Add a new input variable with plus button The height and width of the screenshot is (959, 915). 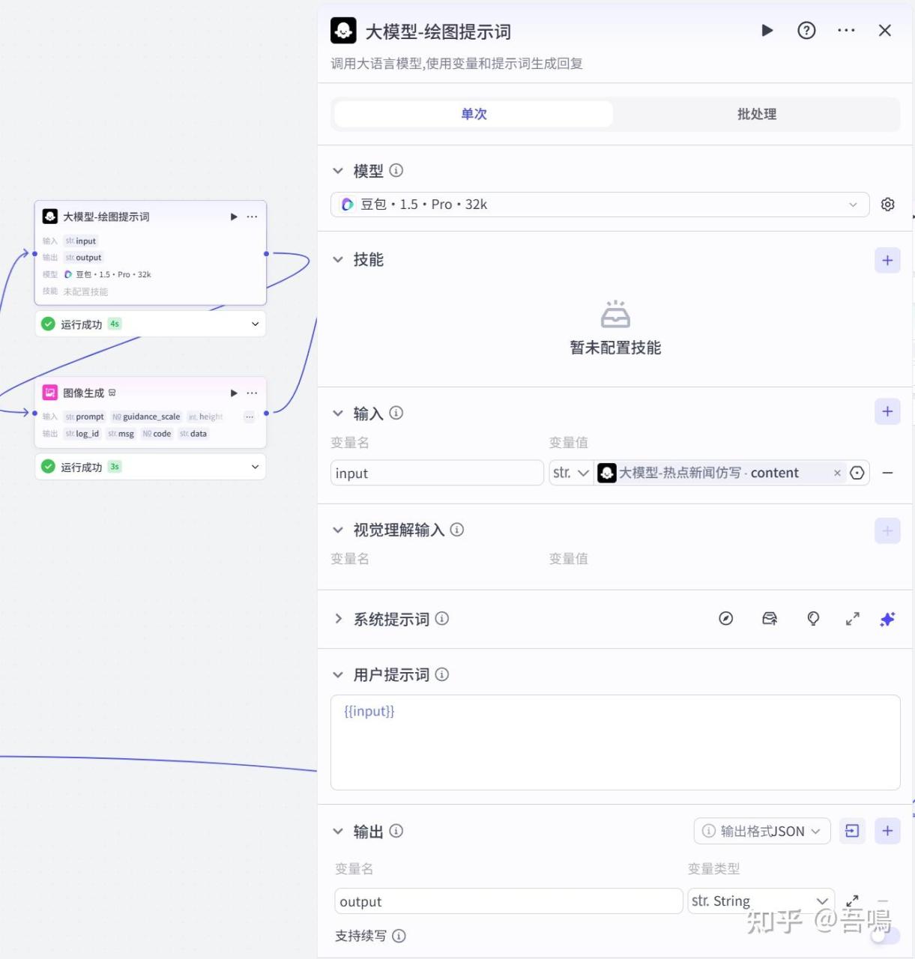click(887, 412)
